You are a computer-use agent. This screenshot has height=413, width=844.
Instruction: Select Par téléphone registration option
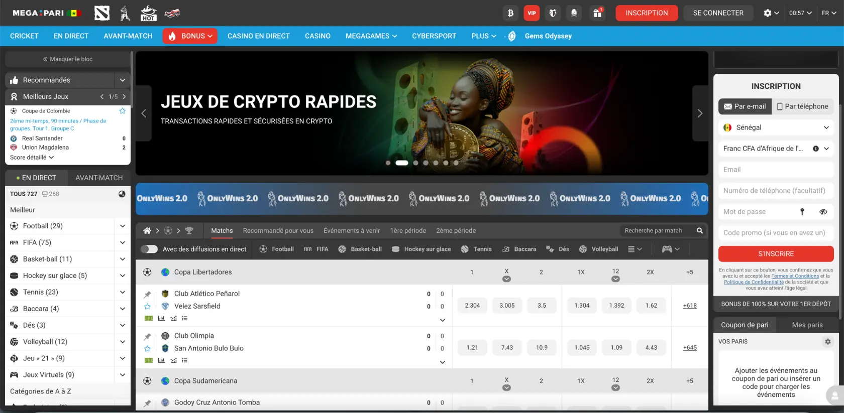802,106
